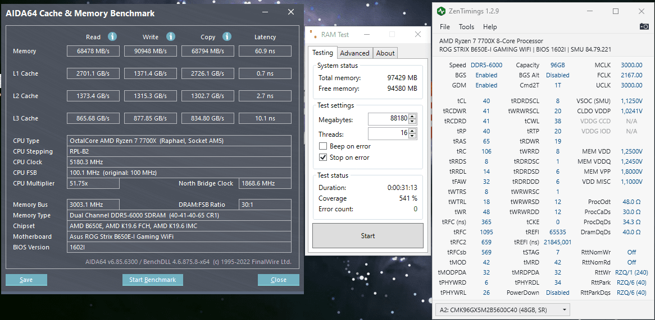This screenshot has height=320, width=655.
Task: Open the Read column info icon
Action: point(112,36)
